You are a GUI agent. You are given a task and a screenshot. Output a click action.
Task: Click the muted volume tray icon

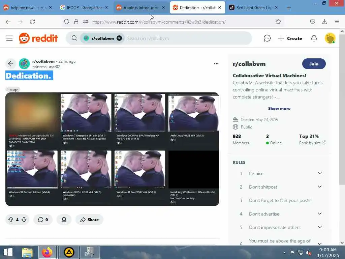pos(309,253)
